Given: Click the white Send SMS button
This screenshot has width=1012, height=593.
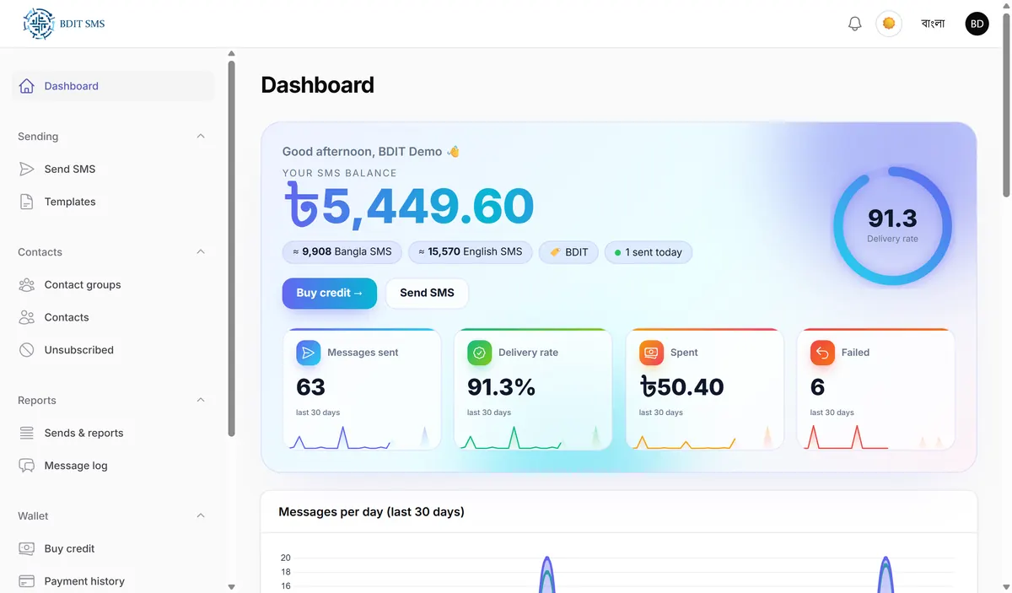Looking at the screenshot, I should [427, 293].
